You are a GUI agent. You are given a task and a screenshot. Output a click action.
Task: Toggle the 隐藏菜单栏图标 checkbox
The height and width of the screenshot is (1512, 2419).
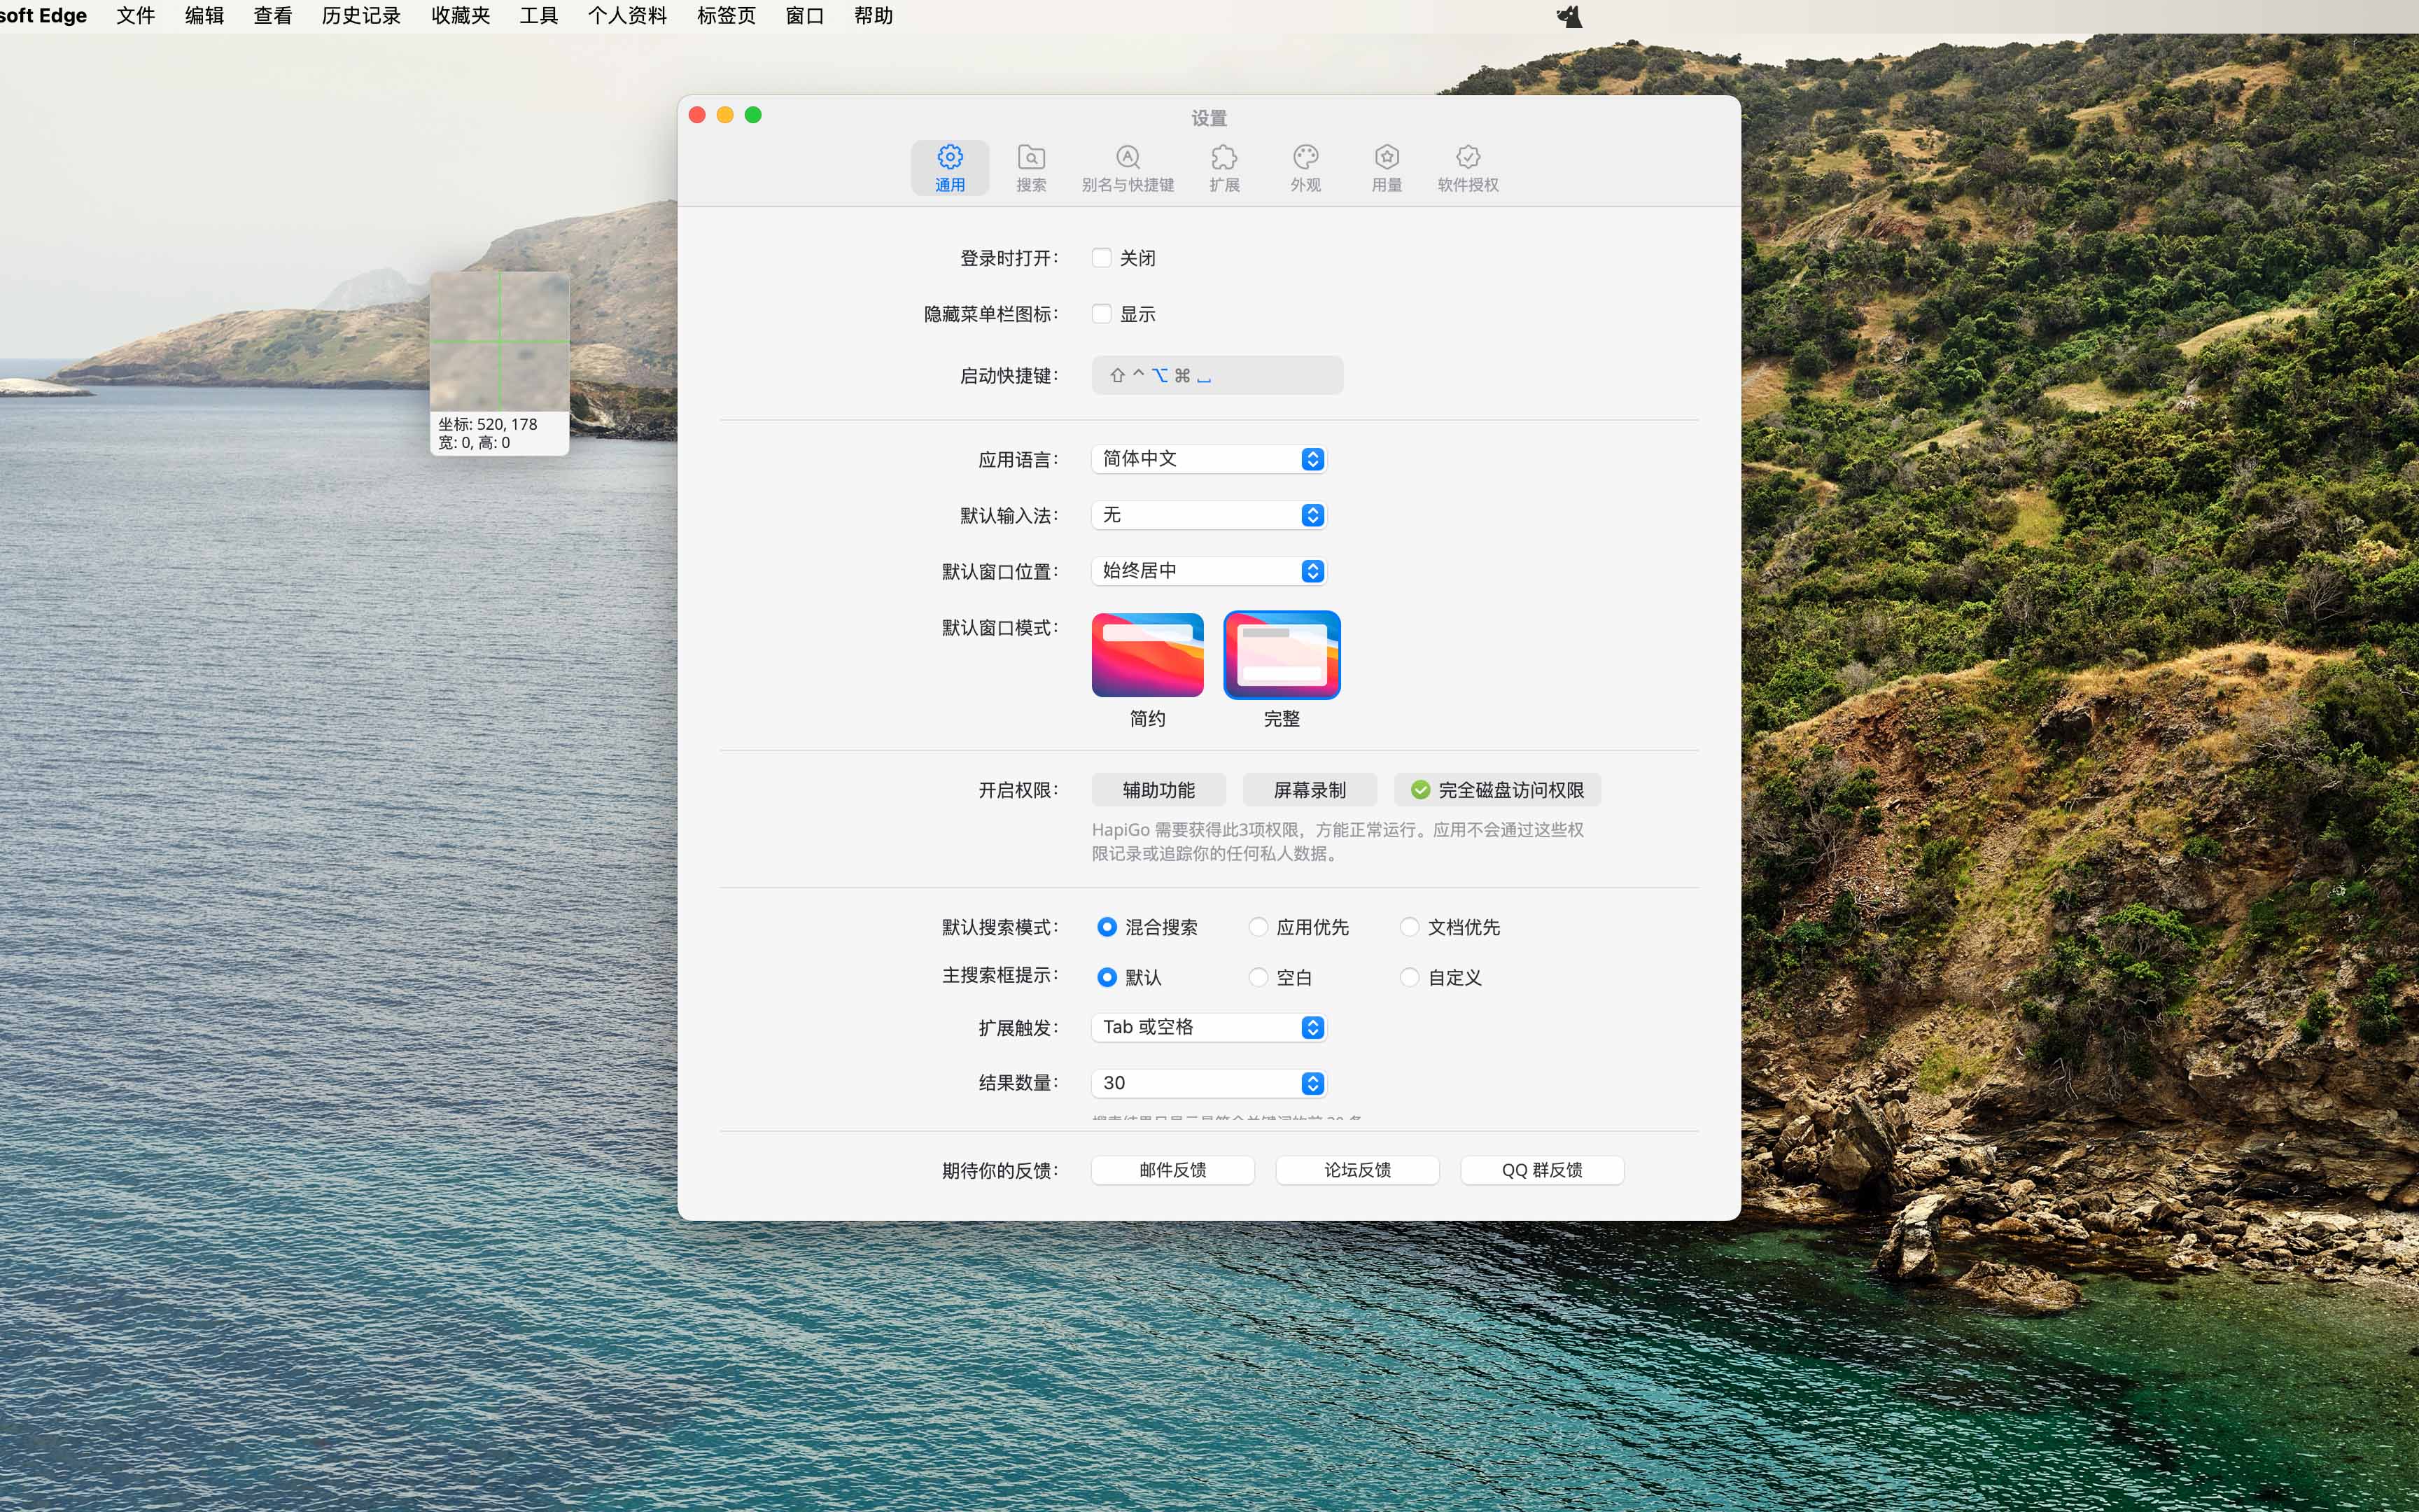click(1102, 314)
